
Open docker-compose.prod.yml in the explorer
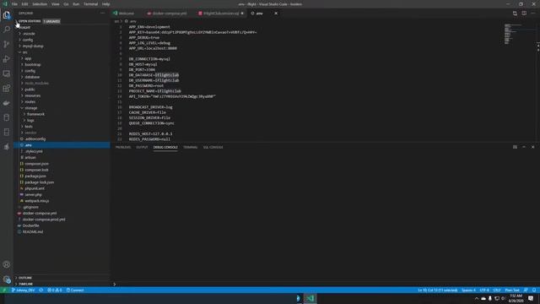(44, 220)
